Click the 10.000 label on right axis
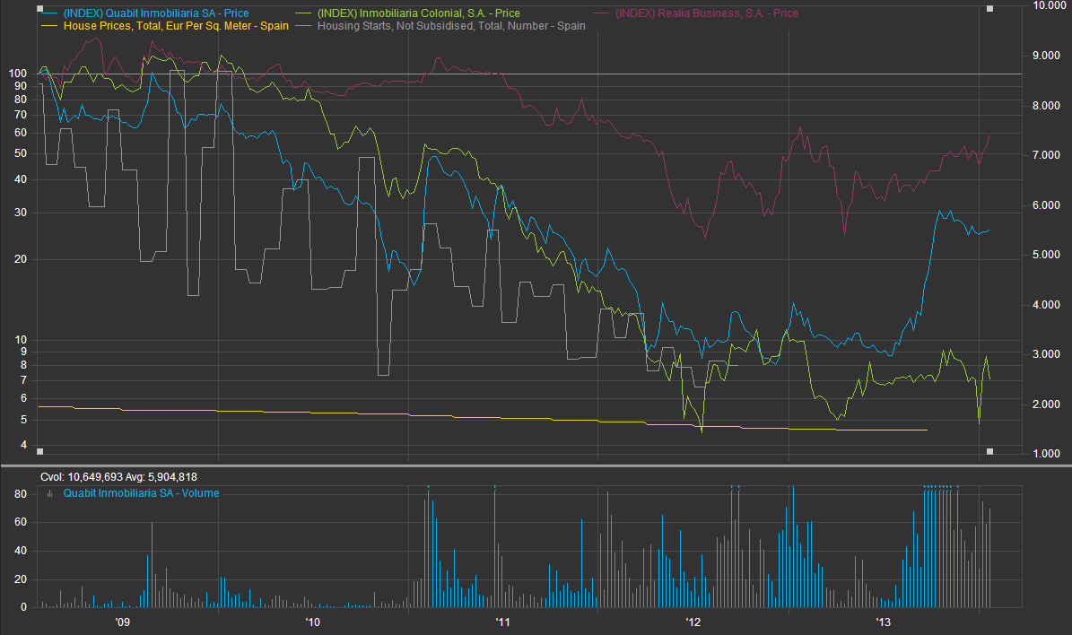 click(1050, 6)
